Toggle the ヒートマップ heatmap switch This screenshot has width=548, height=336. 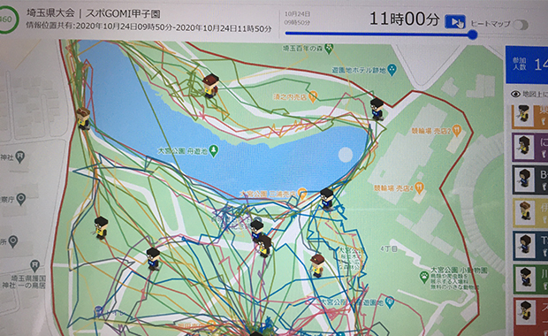tap(521, 25)
